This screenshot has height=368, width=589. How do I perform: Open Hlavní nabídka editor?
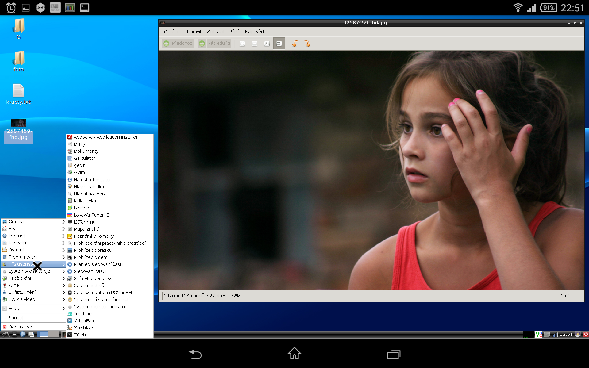coord(110,187)
